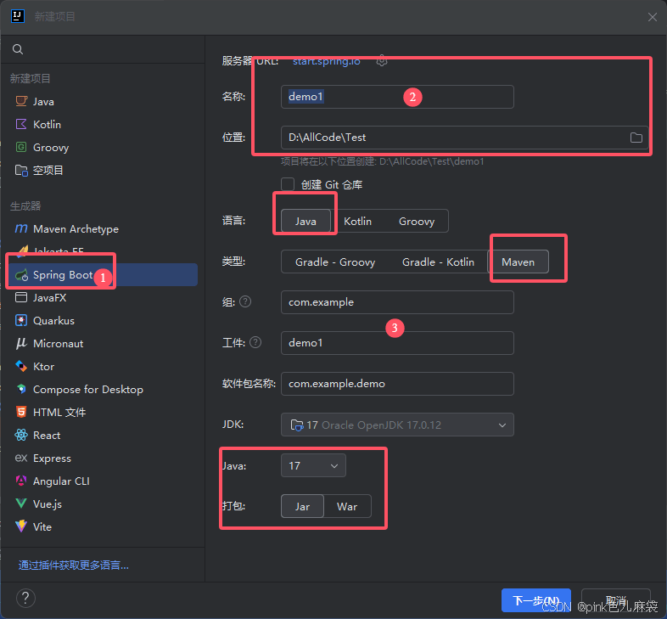Viewport: 667px width, 619px height.
Task: Enable the 创建 Git 仓库 checkbox
Action: click(x=288, y=184)
